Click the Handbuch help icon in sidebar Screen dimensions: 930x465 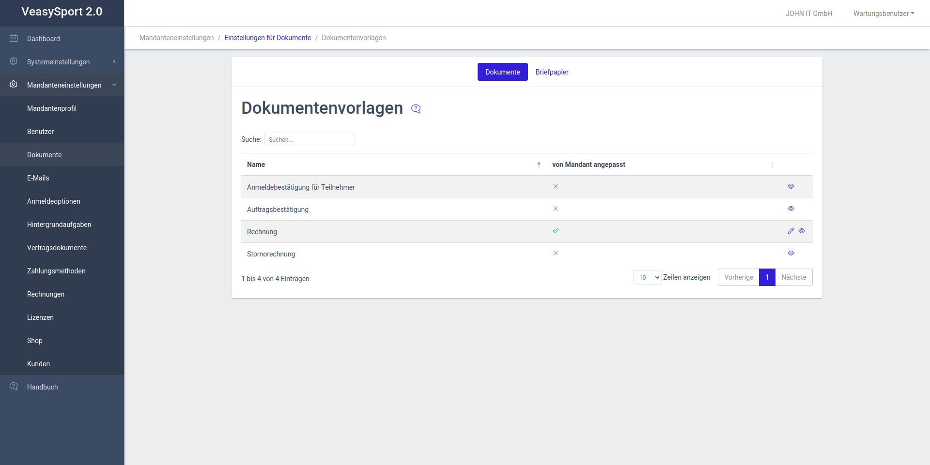(x=14, y=387)
